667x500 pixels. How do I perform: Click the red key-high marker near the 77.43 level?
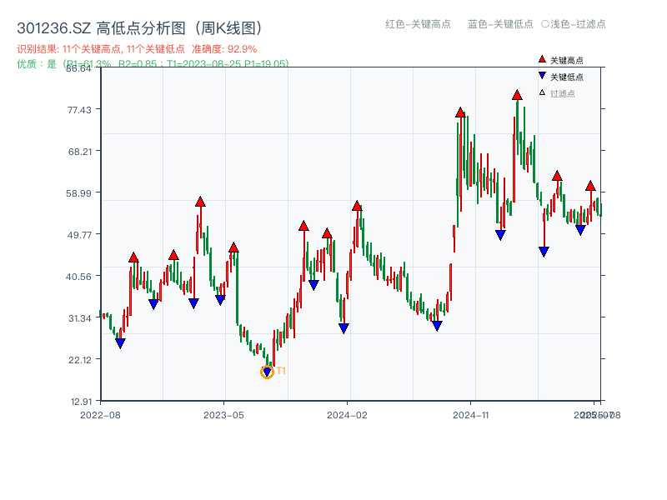tap(459, 112)
